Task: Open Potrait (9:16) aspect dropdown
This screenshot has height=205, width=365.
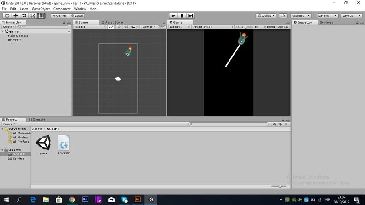Action: [213, 27]
